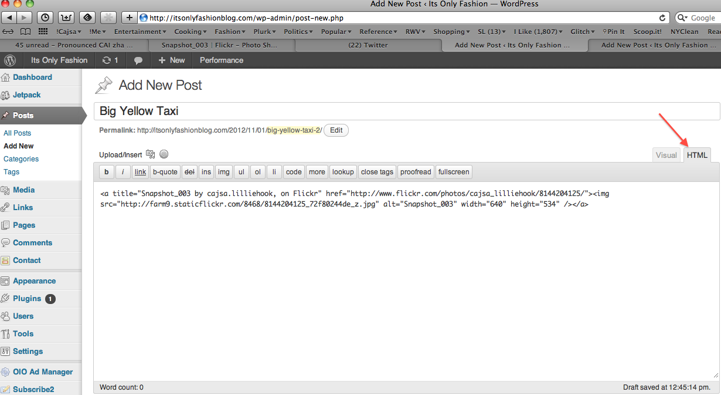Image resolution: width=721 pixels, height=395 pixels.
Task: Click the Safari history clock button
Action: click(x=45, y=18)
